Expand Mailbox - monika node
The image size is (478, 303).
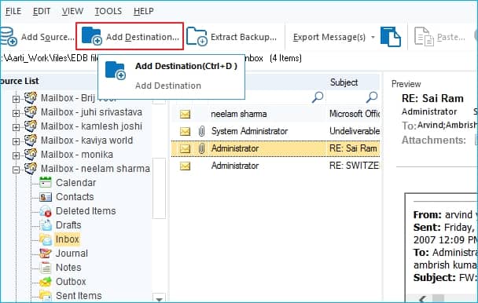click(x=16, y=155)
